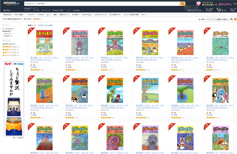Open cover thumbnail of ぼのぼの (39)
This screenshot has height=154, width=237.
point(115,90)
